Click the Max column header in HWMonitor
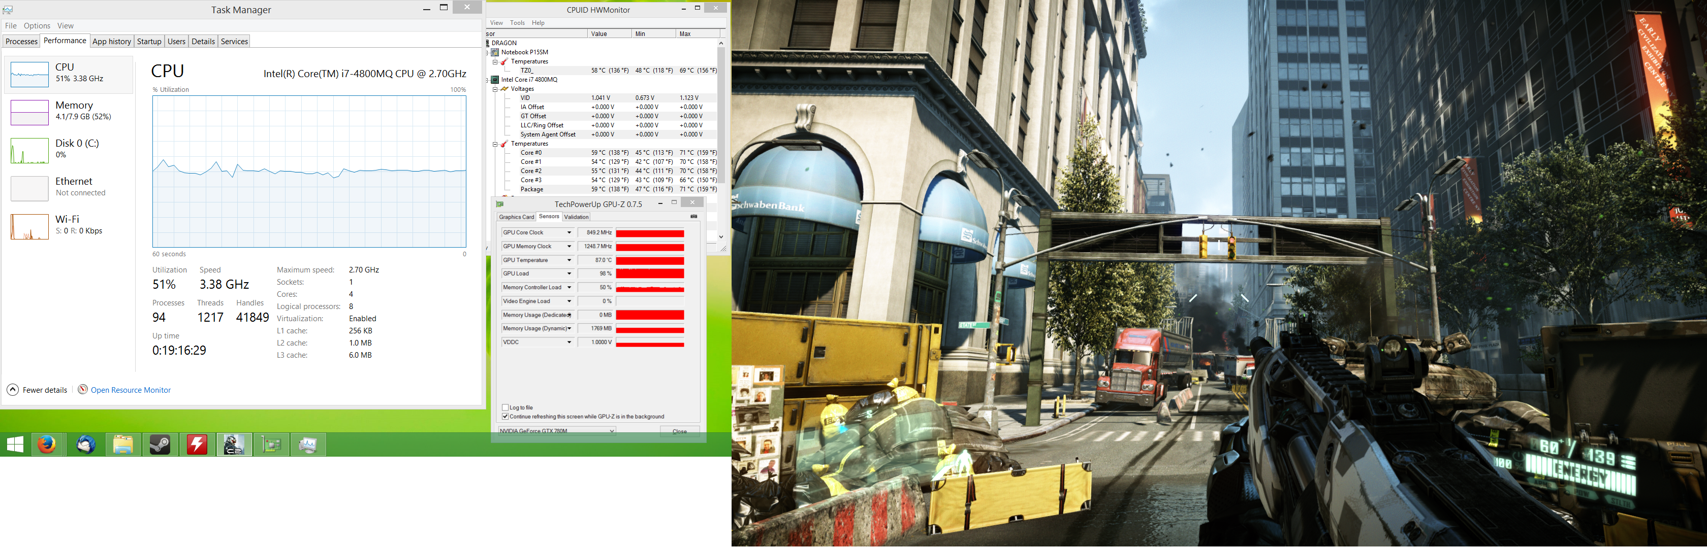Screen dimensions: 1707x548 pyautogui.click(x=698, y=34)
